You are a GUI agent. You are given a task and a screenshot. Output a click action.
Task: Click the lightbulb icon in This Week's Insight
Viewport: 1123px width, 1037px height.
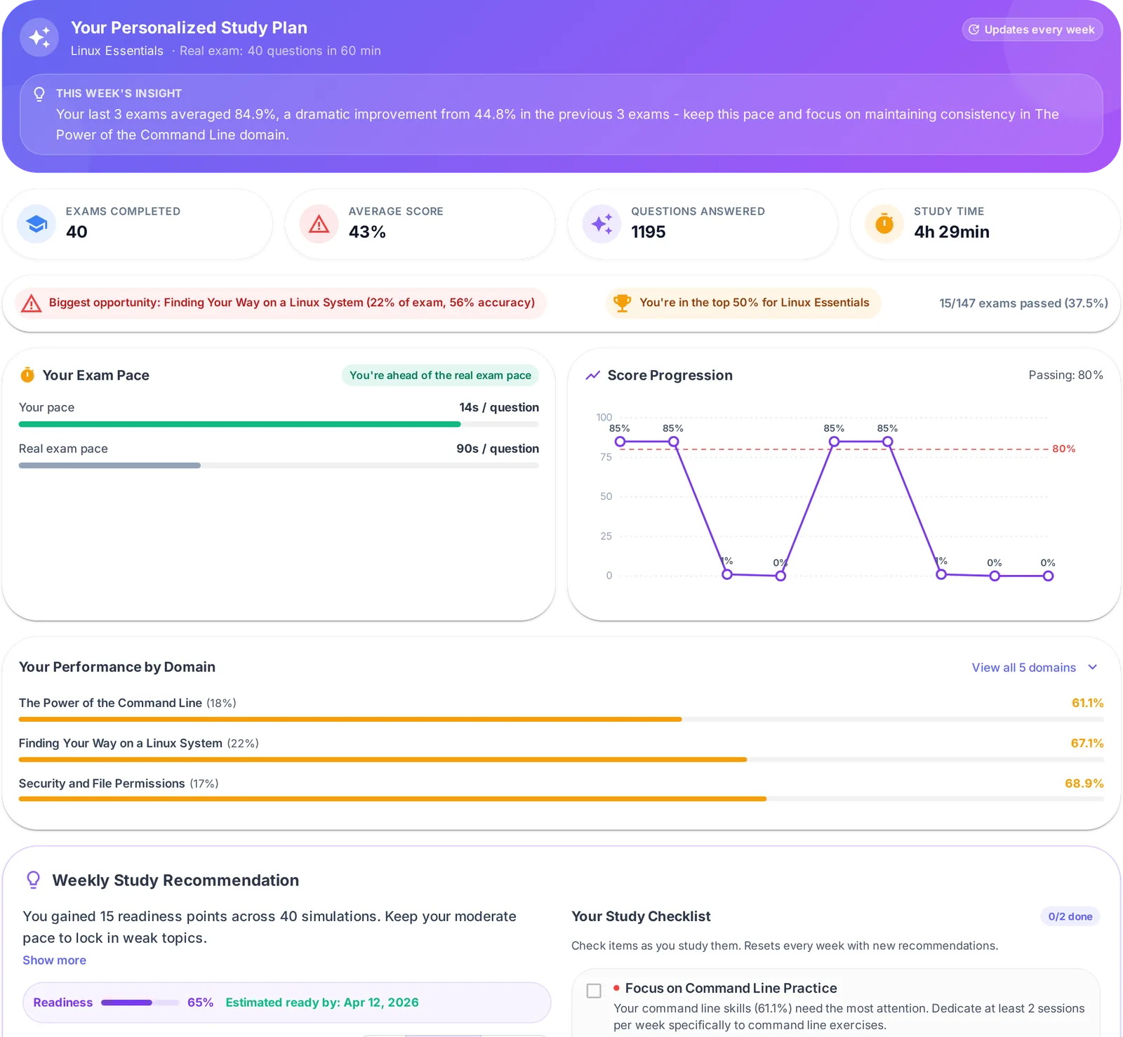click(39, 94)
